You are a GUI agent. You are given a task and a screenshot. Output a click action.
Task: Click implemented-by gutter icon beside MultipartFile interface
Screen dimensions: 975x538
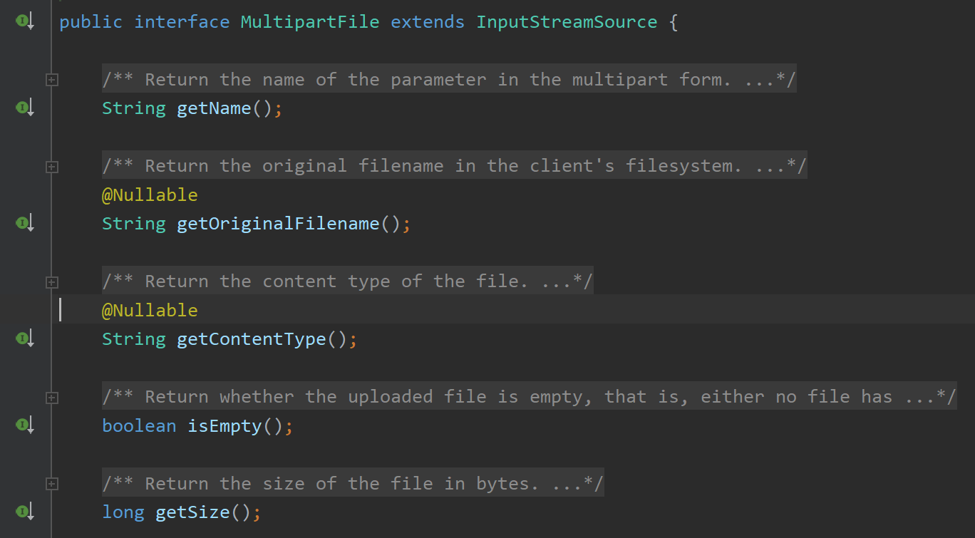(x=24, y=22)
